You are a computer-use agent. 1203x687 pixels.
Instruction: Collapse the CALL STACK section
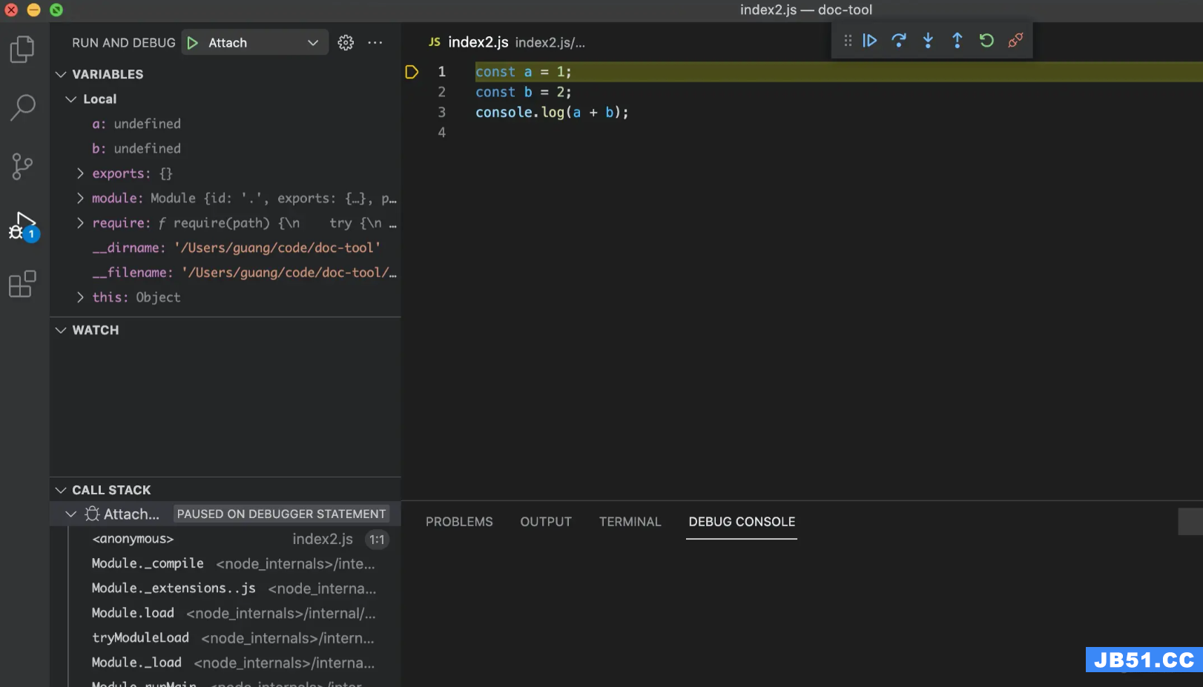point(61,490)
